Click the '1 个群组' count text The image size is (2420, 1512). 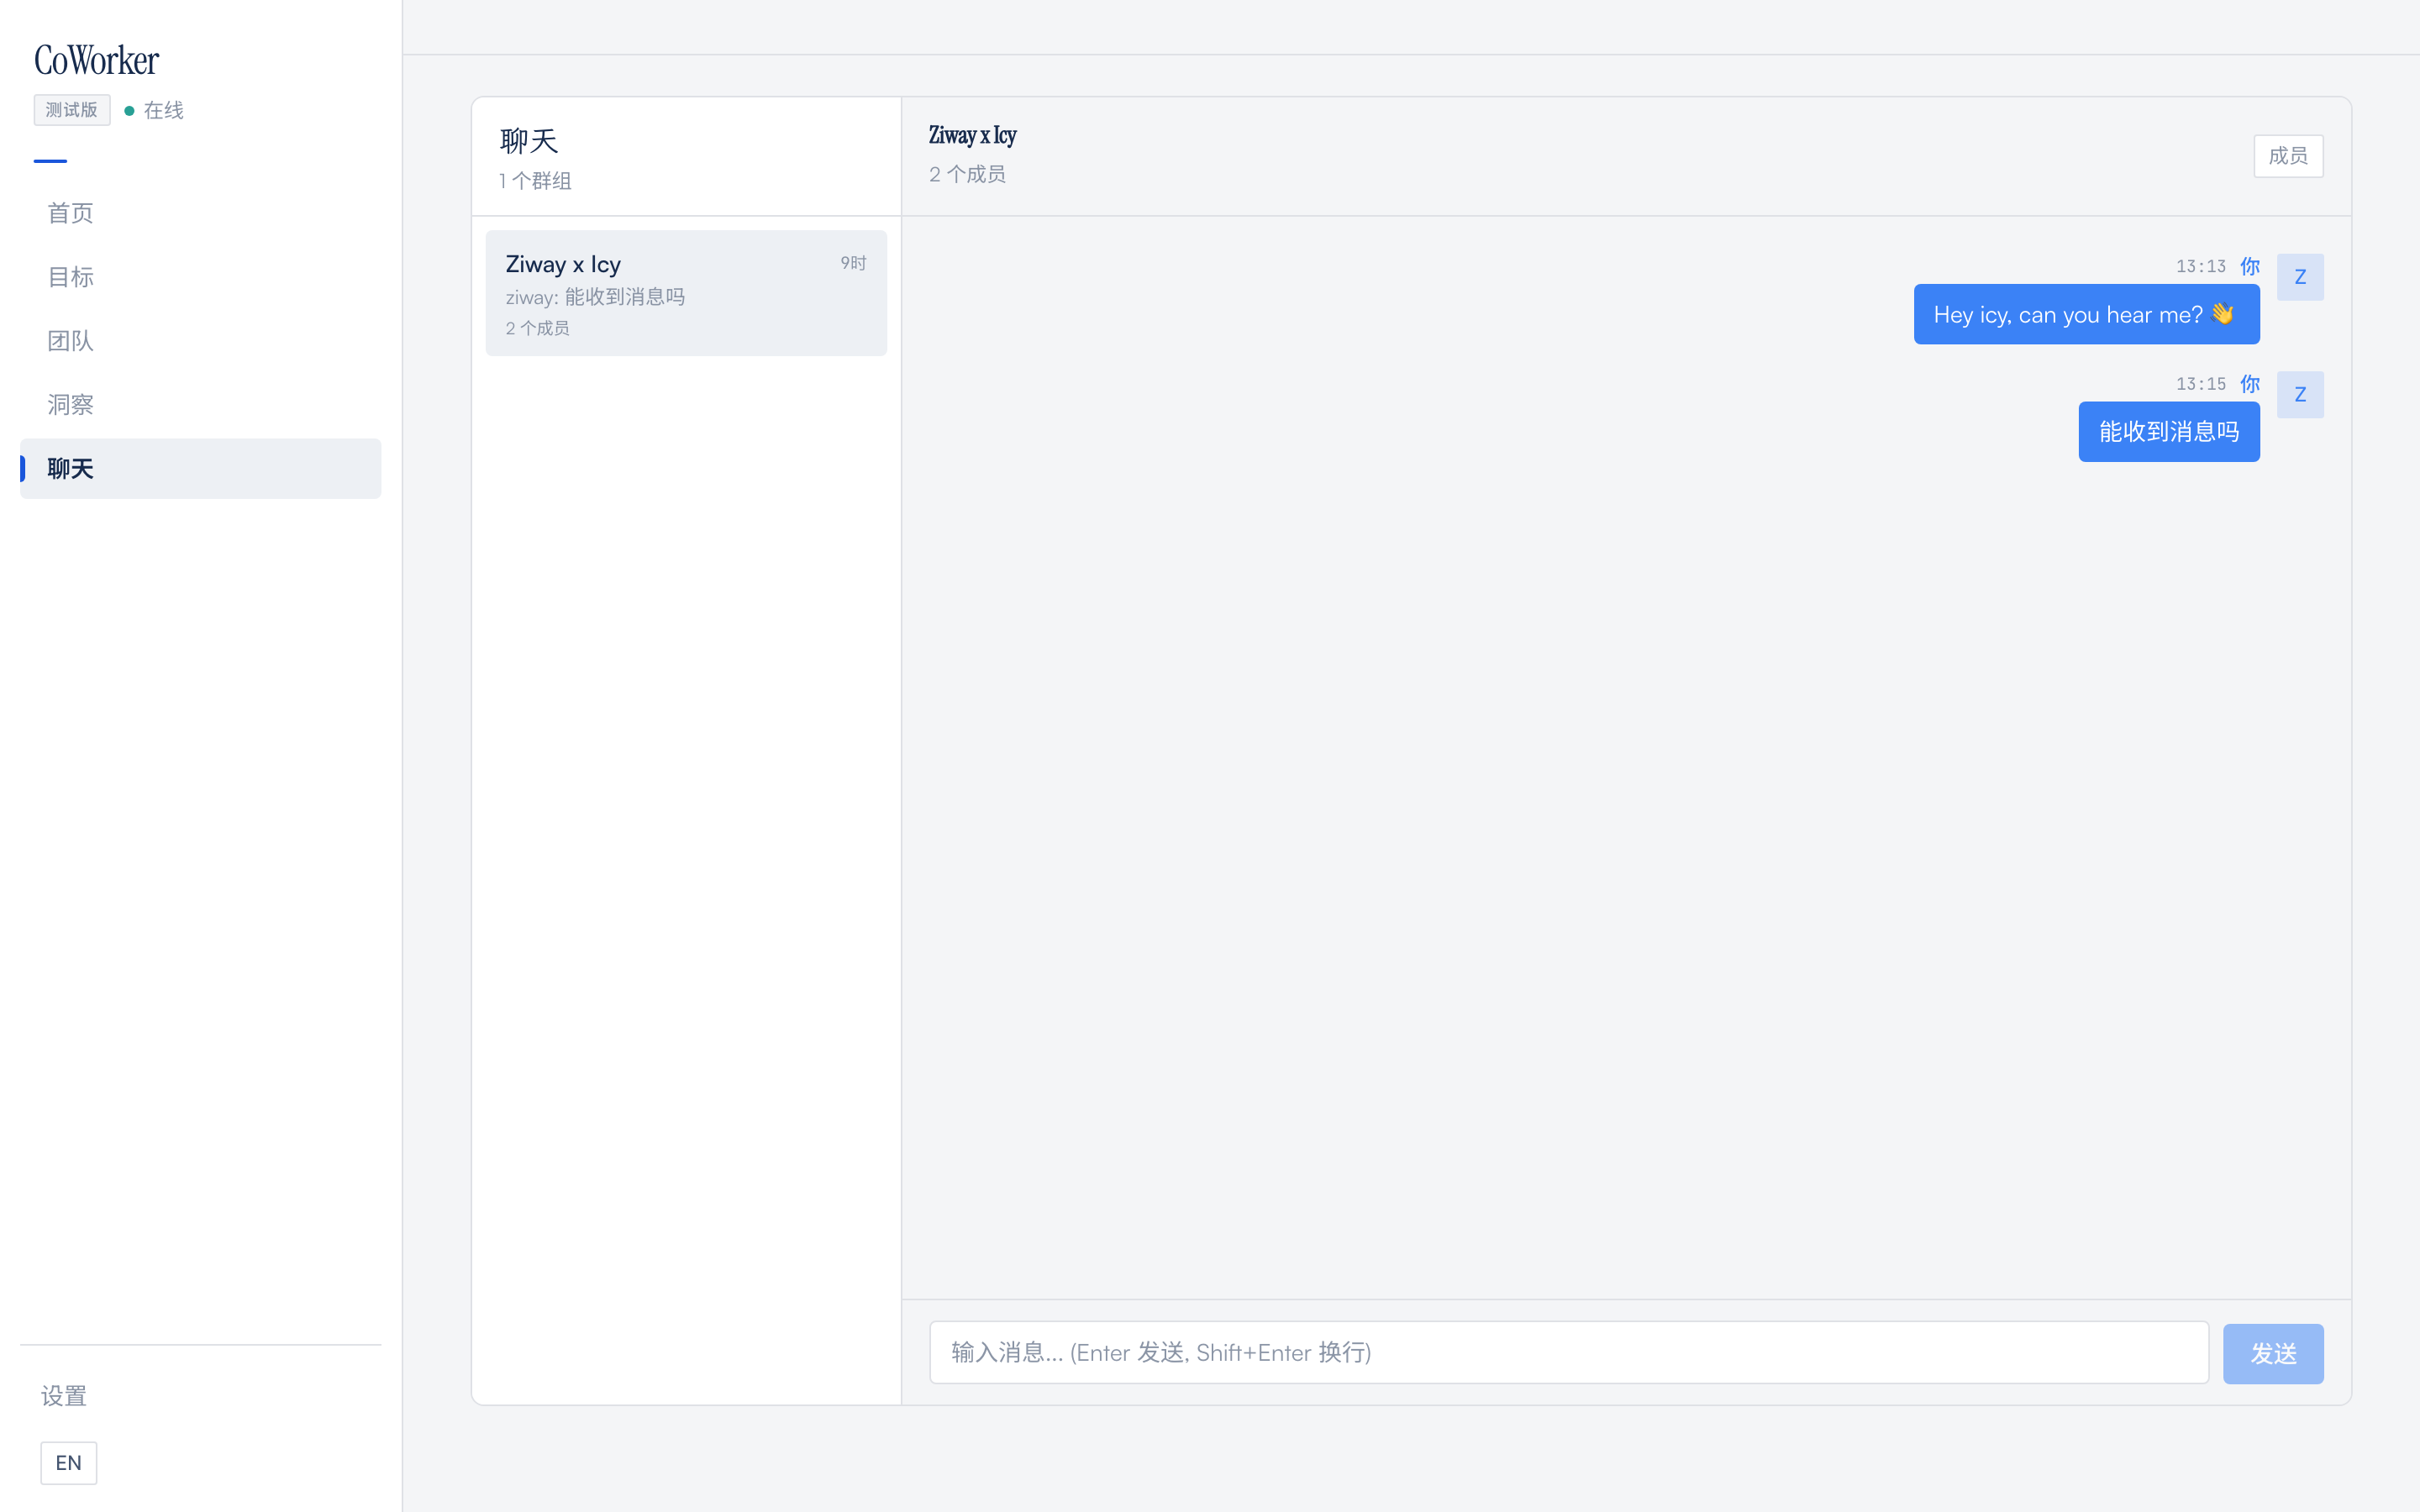click(x=535, y=181)
